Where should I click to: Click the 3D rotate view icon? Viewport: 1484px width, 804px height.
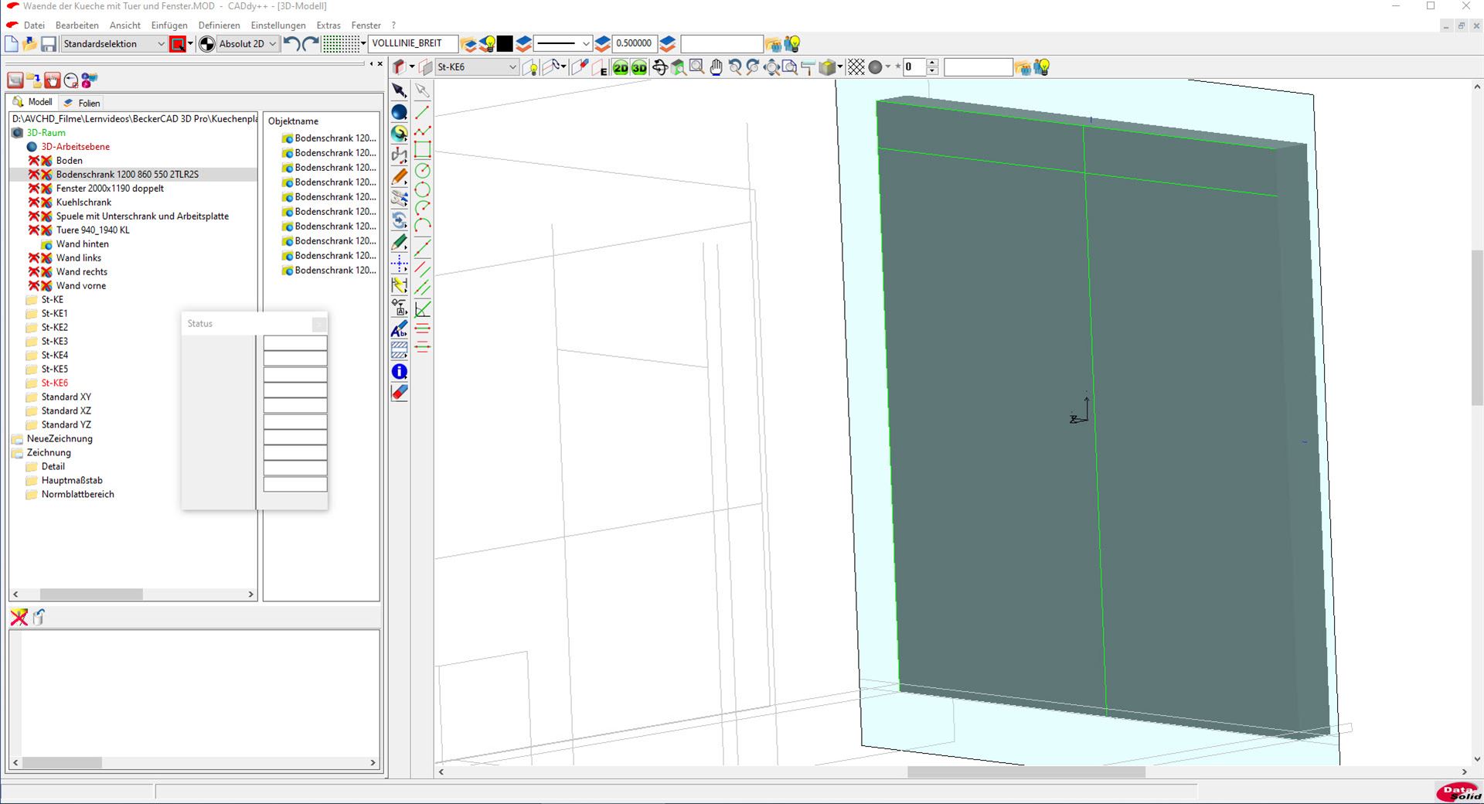point(659,67)
